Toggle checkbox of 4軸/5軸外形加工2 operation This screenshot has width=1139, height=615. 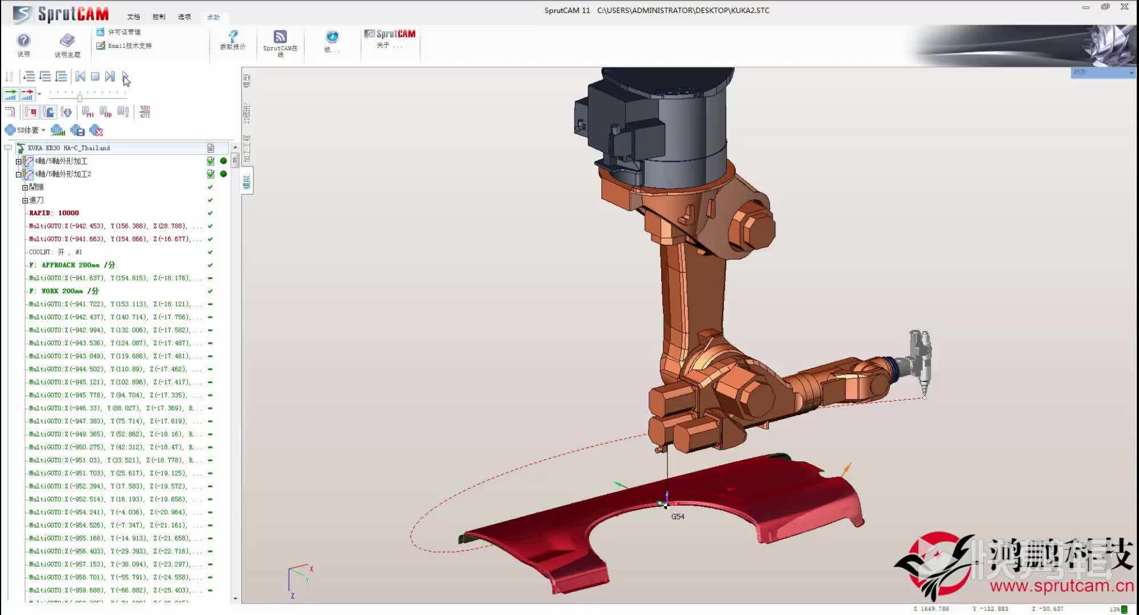[x=211, y=174]
